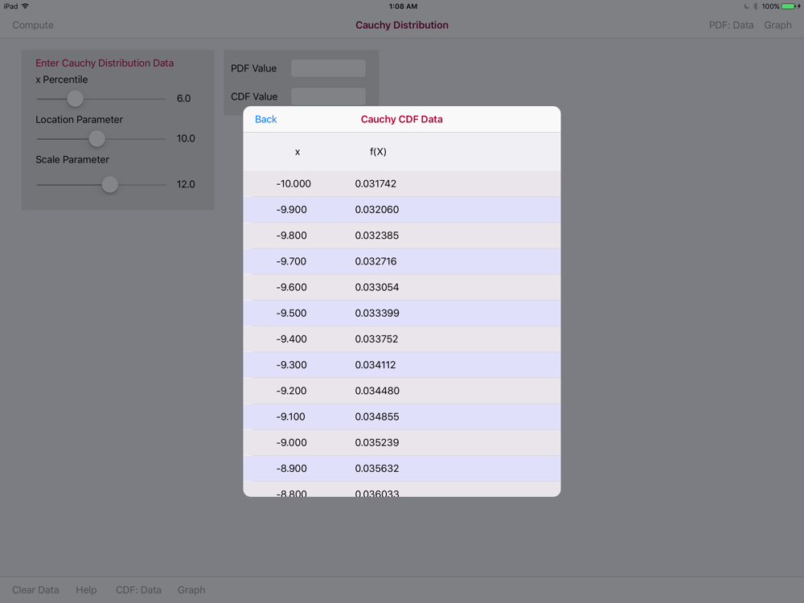Tap the Location Parameter value 10.0

186,138
